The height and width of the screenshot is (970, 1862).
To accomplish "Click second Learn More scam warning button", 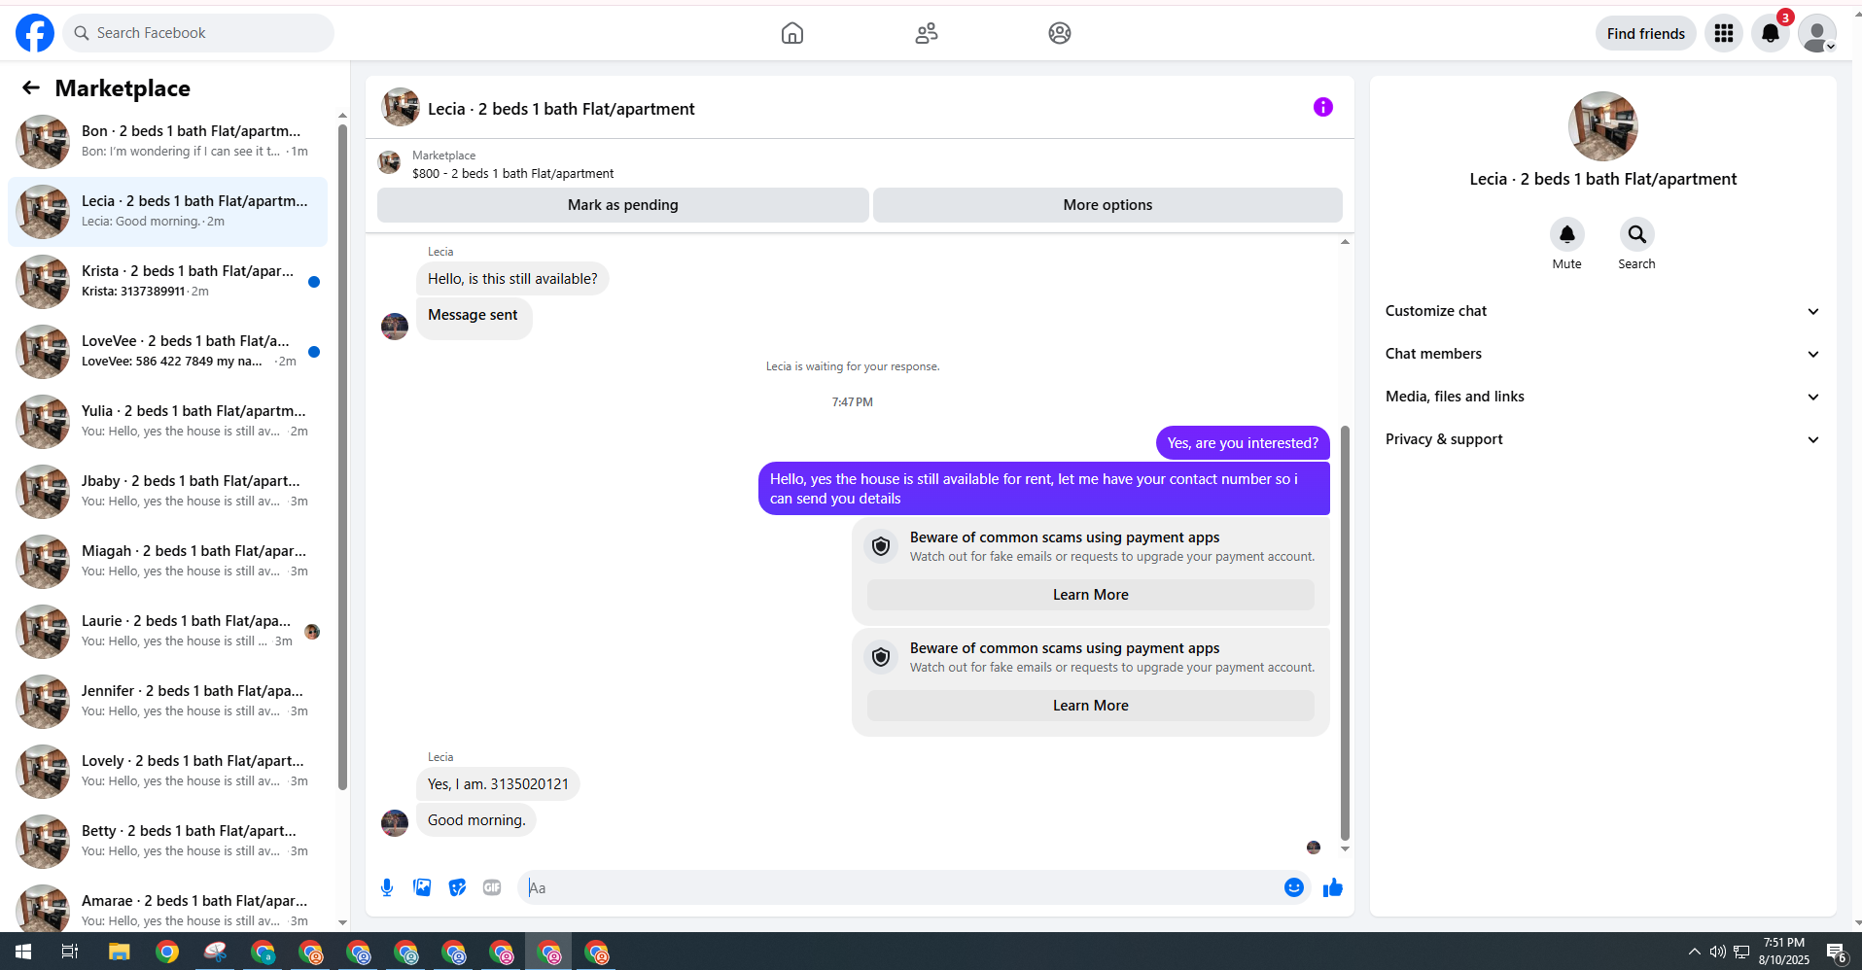I will [x=1091, y=706].
